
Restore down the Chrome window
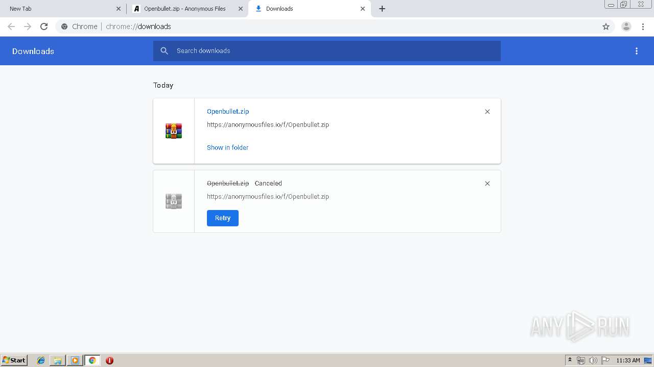(624, 5)
